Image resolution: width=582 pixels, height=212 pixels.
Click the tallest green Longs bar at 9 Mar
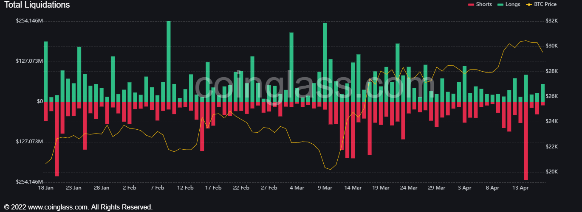tap(325, 62)
